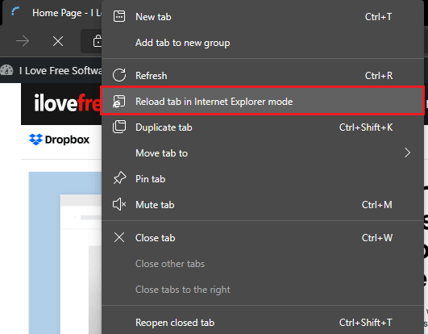Reload tab in Internet Explorer mode

[263, 102]
